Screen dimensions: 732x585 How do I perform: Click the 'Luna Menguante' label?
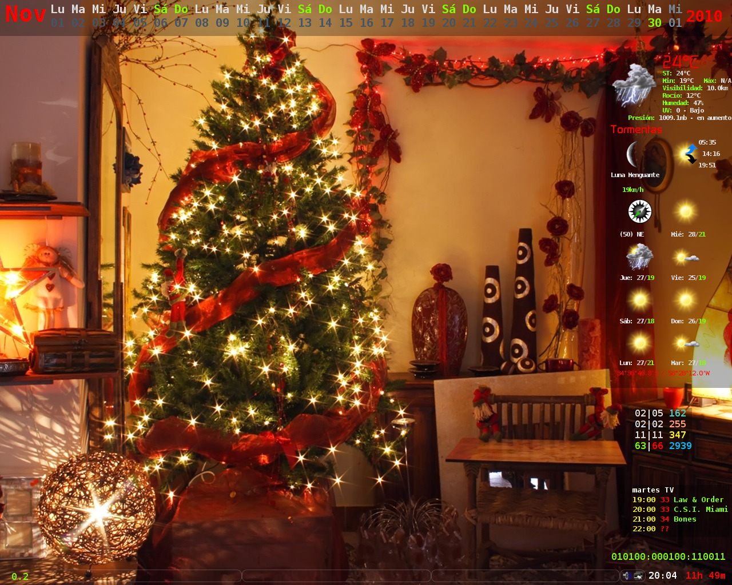[x=635, y=175]
